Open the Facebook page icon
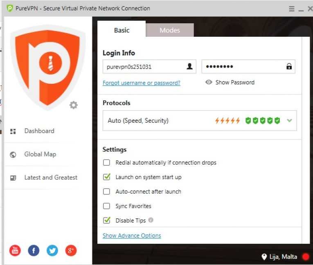 (x=34, y=251)
